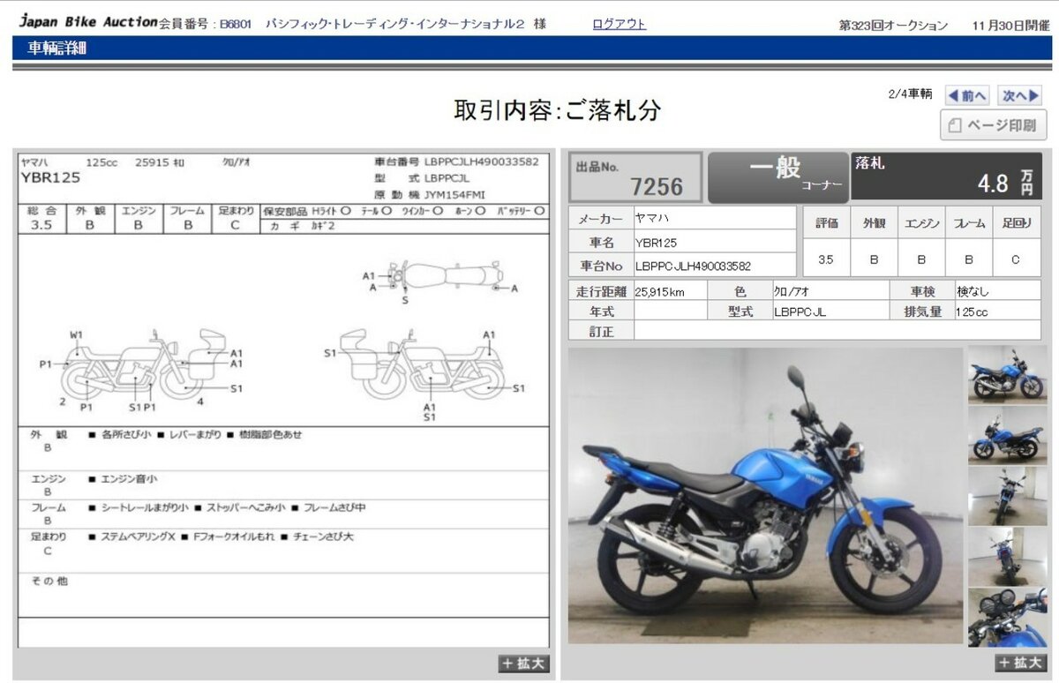
Task: Enlarge the inspection sheet with 拡大 button
Action: pyautogui.click(x=524, y=664)
